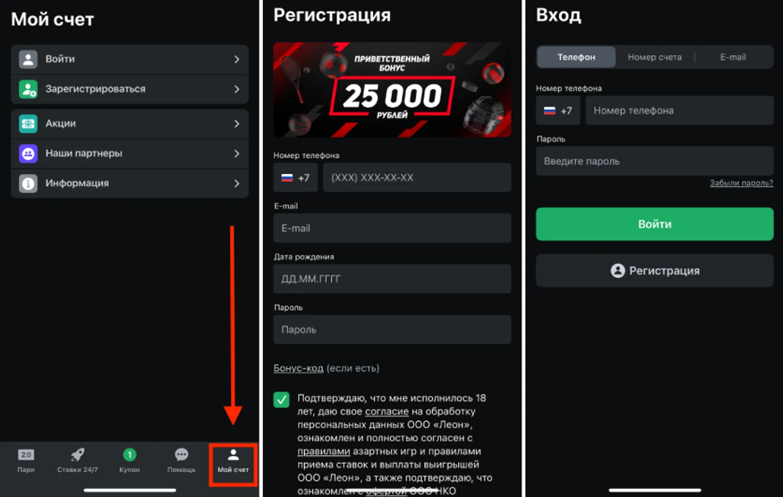Click the Наши партнеры purple icon

tap(28, 154)
